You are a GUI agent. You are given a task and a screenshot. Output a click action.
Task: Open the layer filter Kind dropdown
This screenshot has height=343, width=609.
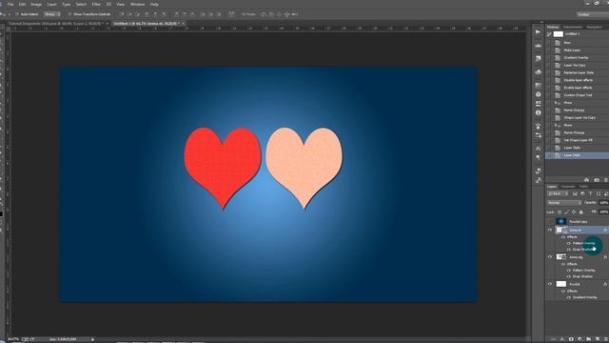pos(558,193)
